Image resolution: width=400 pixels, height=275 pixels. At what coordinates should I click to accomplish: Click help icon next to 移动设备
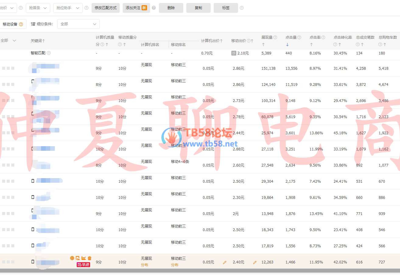pyautogui.click(x=21, y=24)
